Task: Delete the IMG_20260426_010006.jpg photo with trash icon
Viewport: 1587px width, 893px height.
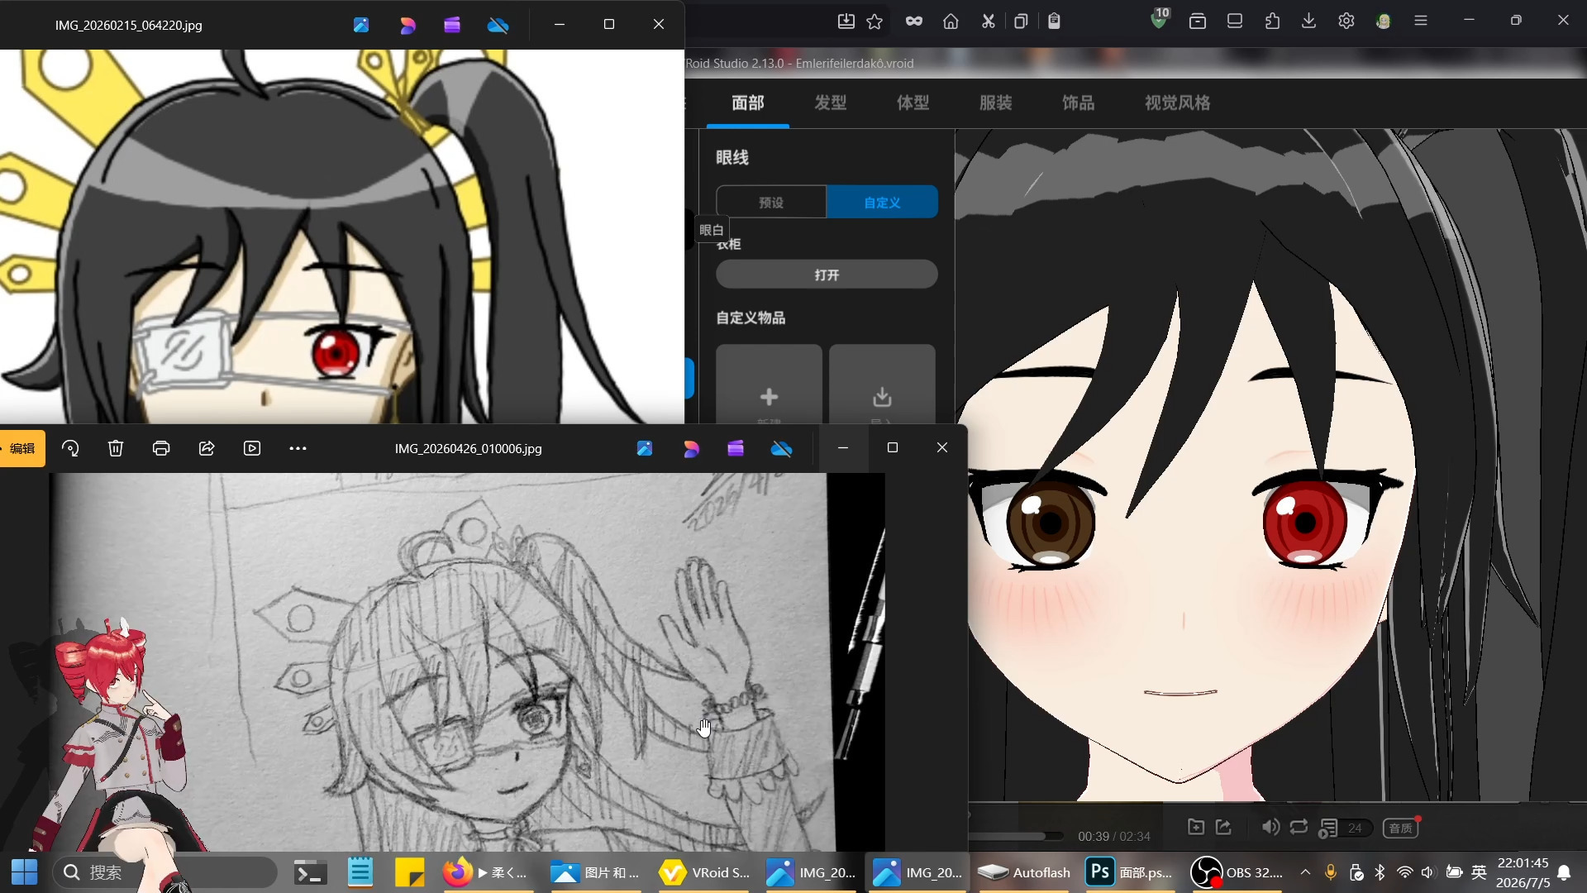Action: pyautogui.click(x=116, y=448)
